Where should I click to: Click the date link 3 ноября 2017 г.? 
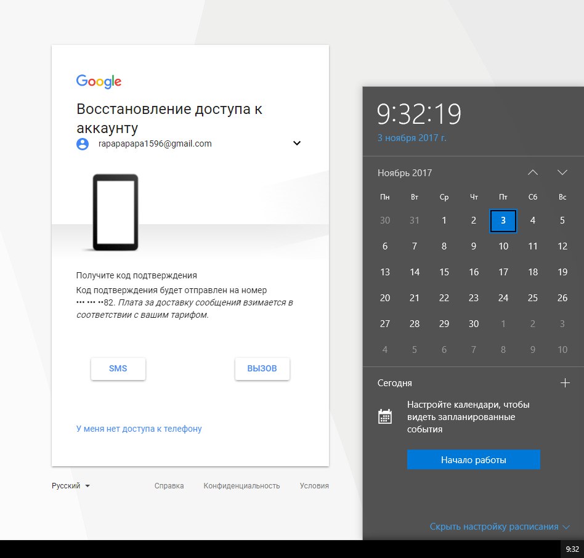[412, 138]
